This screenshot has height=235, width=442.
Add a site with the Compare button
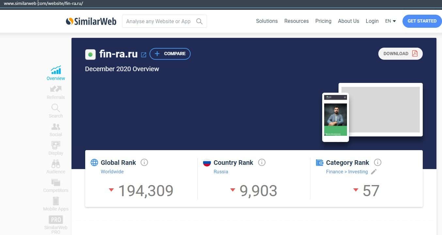click(170, 54)
